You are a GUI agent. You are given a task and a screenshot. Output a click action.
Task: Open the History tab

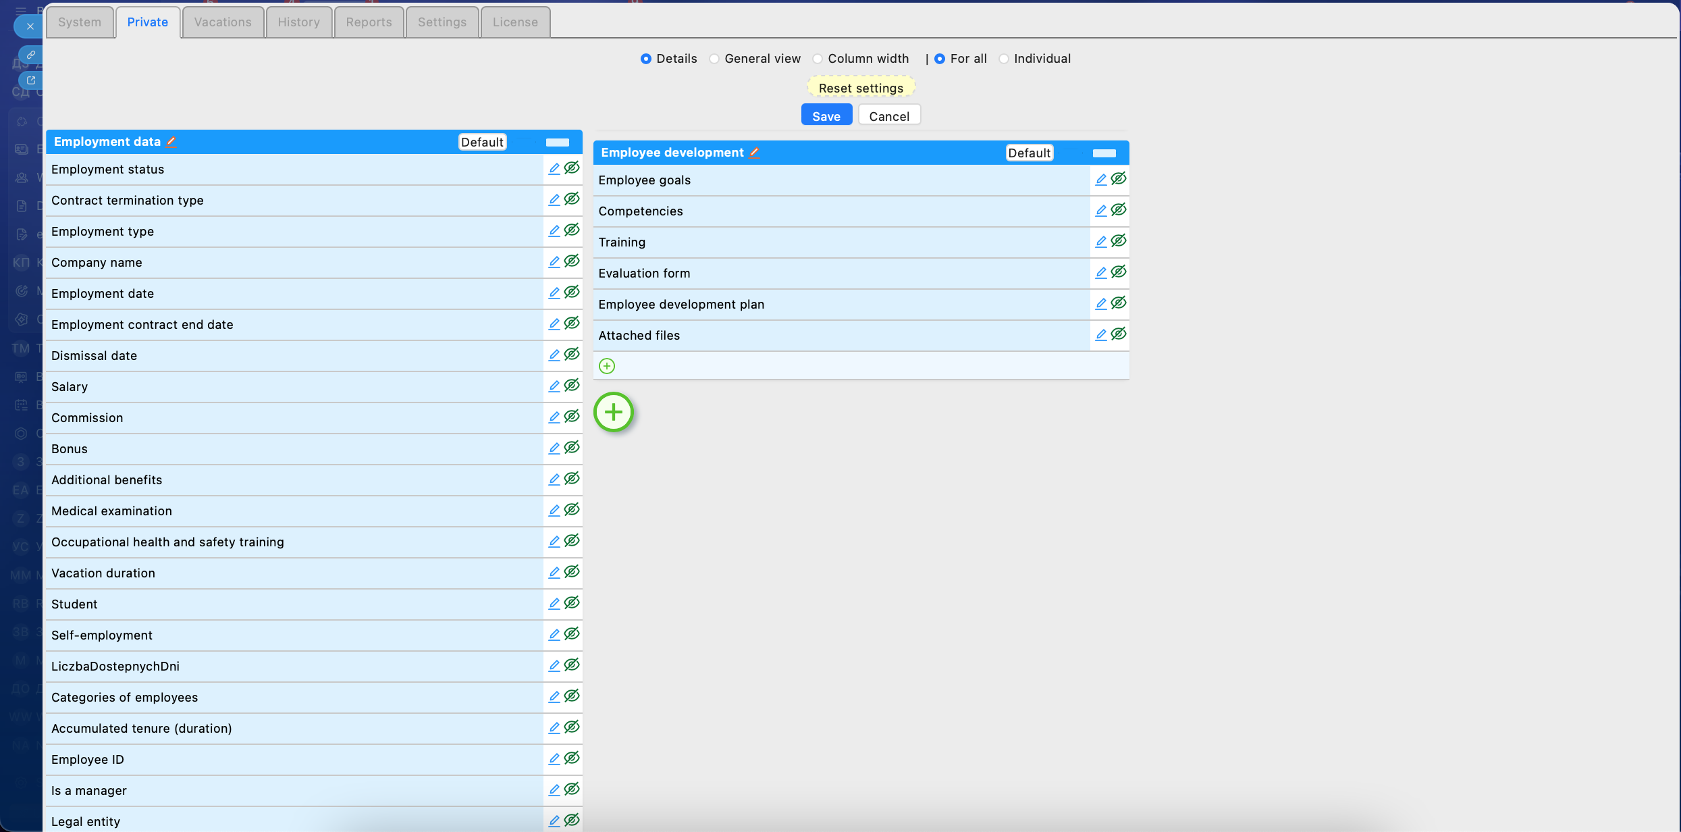[x=299, y=22]
